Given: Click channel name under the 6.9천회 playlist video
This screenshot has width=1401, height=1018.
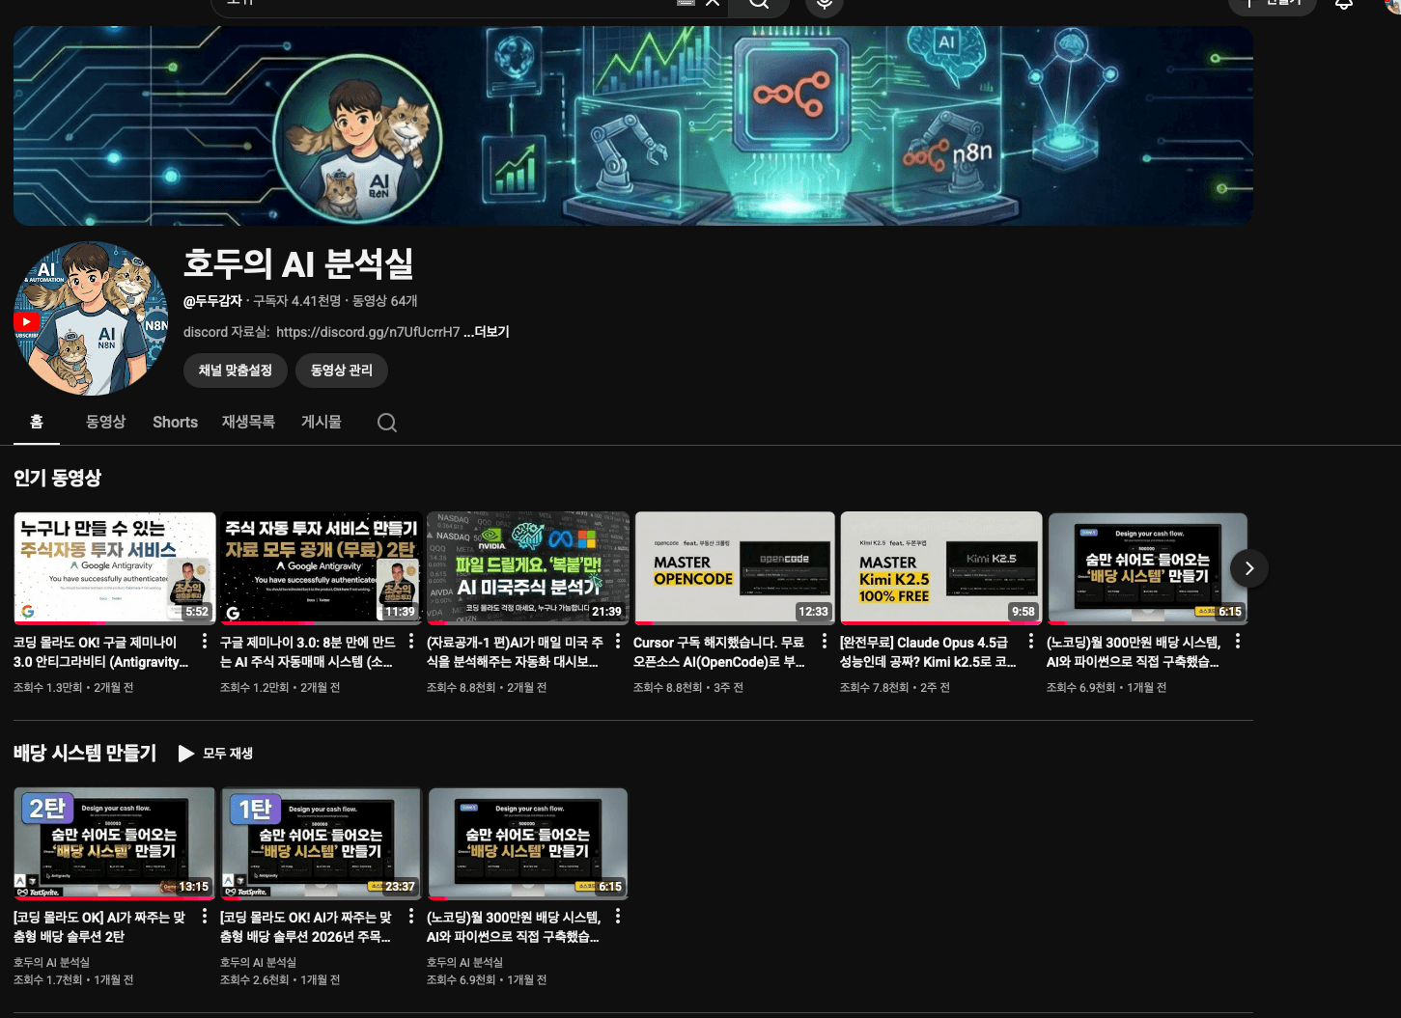Looking at the screenshot, I should (464, 962).
